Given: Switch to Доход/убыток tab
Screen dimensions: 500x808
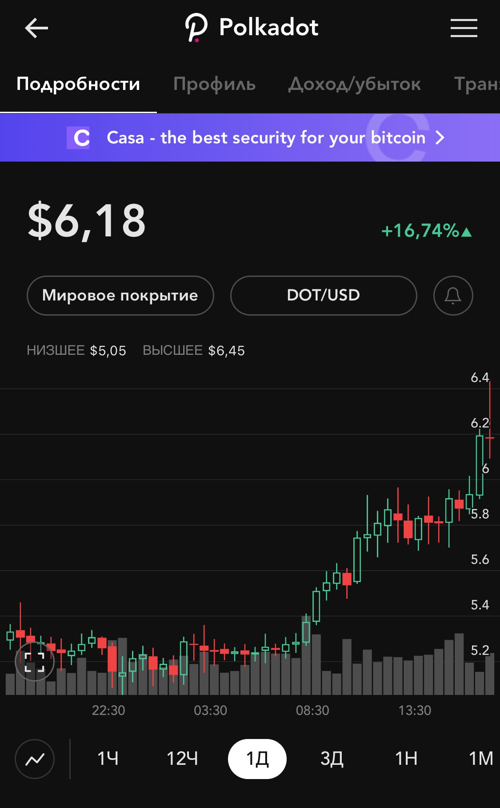Looking at the screenshot, I should point(355,84).
